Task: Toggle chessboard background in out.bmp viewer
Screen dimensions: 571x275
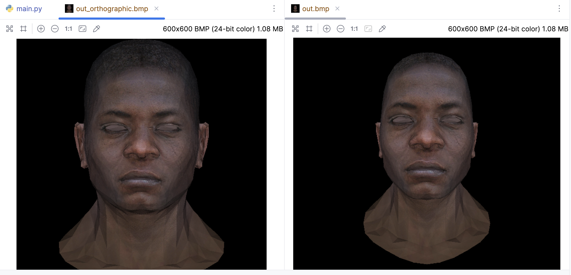Action: coord(295,29)
